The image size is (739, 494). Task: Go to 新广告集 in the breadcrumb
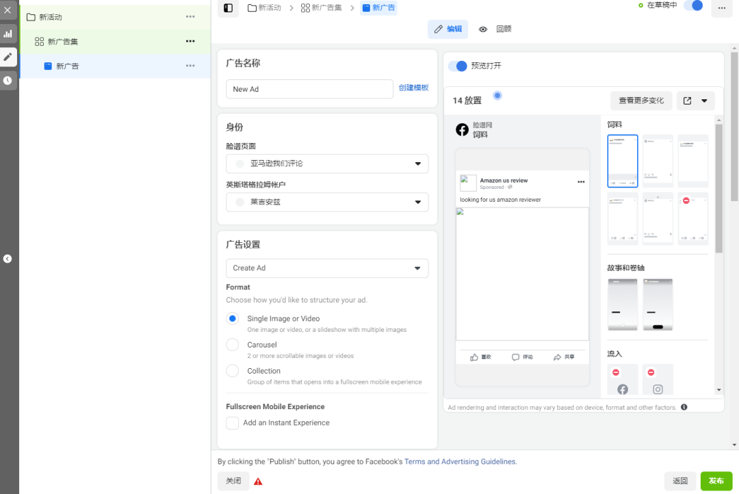(322, 8)
